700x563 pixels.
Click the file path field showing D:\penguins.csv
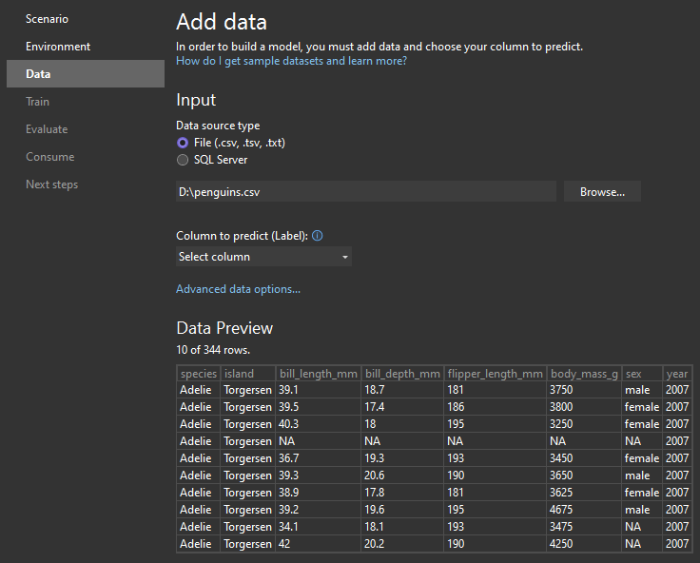pyautogui.click(x=365, y=191)
